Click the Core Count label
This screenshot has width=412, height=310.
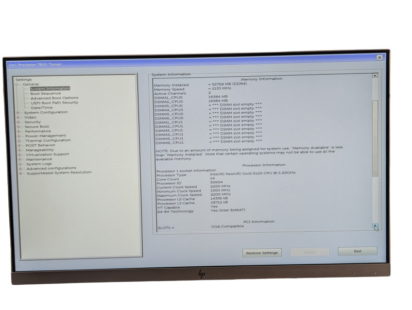tap(168, 179)
